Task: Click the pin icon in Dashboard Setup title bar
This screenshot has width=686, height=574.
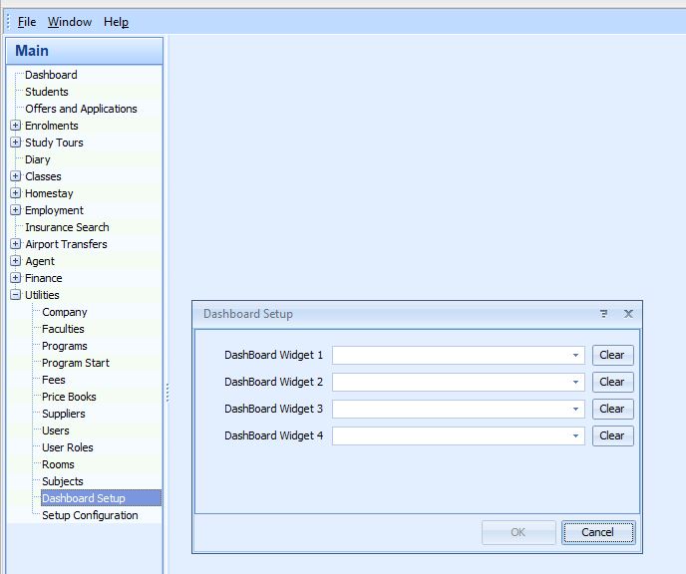Action: pyautogui.click(x=604, y=313)
